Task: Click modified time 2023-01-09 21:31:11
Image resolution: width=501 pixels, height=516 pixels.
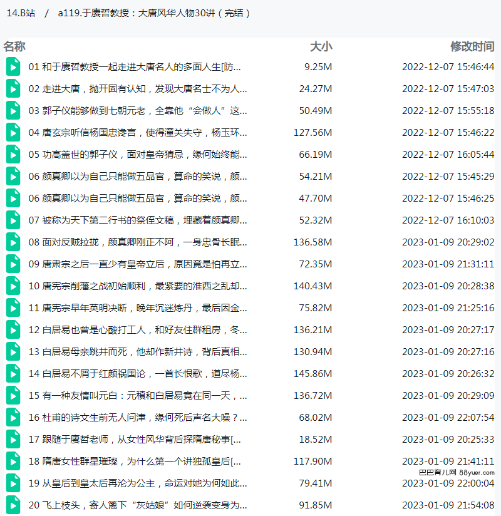Action: pyautogui.click(x=448, y=264)
